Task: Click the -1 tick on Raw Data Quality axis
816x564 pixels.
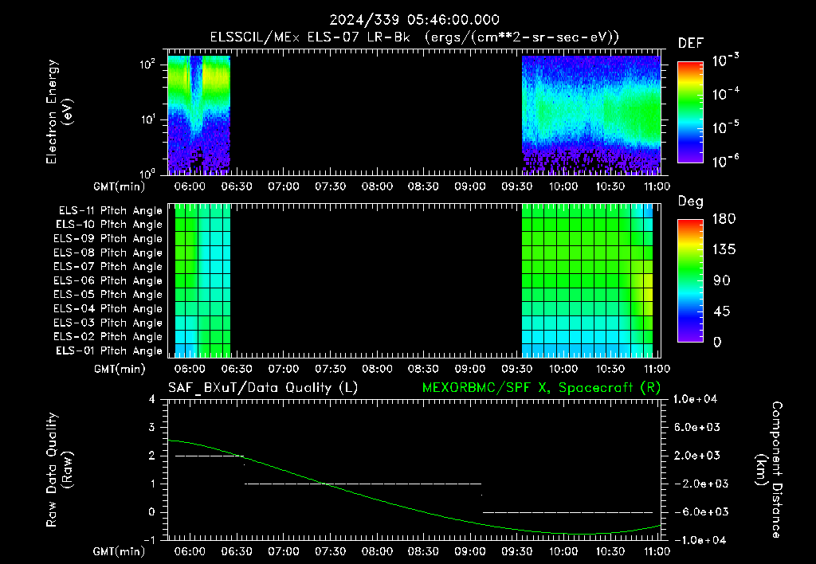Action: pyautogui.click(x=149, y=540)
